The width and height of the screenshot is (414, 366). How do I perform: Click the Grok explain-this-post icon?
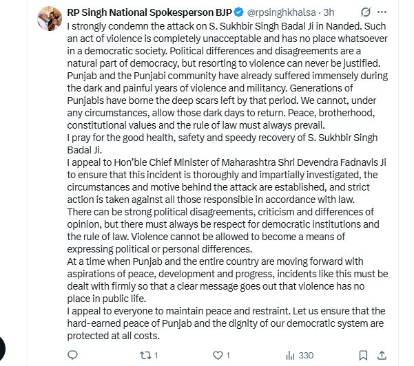click(366, 12)
